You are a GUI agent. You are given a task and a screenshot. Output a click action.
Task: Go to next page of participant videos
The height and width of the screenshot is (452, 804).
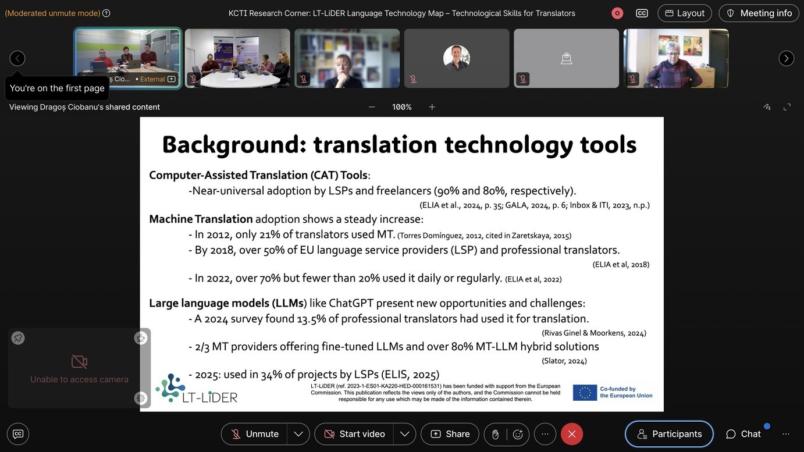tap(786, 58)
